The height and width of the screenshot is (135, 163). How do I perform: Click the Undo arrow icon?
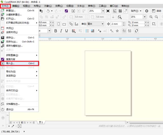click(48, 11)
